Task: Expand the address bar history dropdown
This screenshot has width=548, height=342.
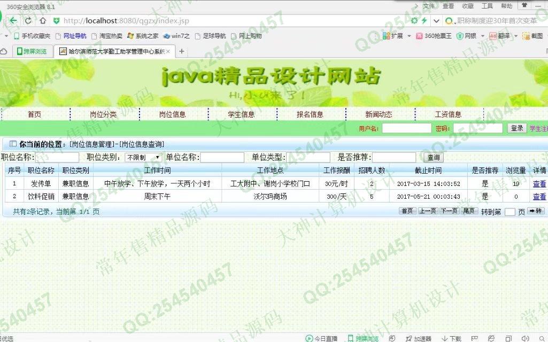Action: pyautogui.click(x=436, y=21)
